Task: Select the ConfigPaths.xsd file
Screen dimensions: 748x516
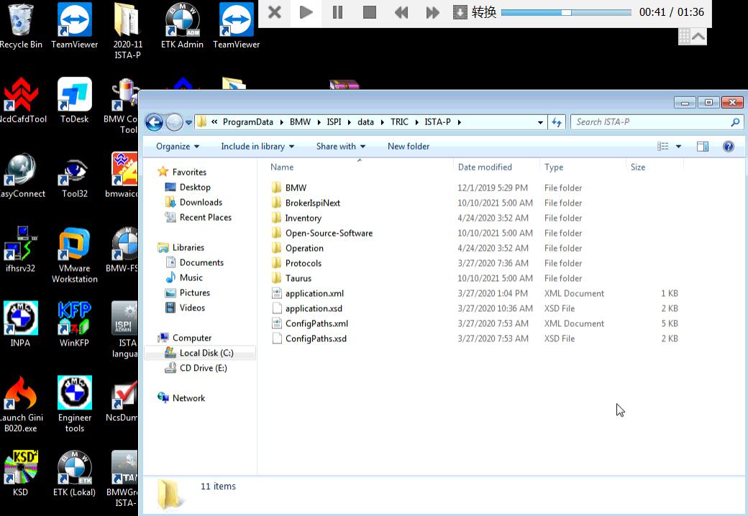Action: tap(309, 338)
